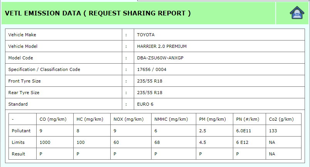Click the specification code 17656 / 0004

(152, 69)
